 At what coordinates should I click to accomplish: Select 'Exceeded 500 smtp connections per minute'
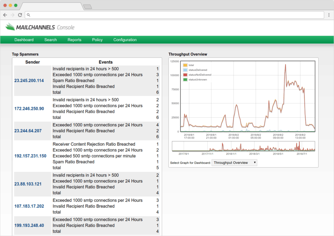[94, 156]
